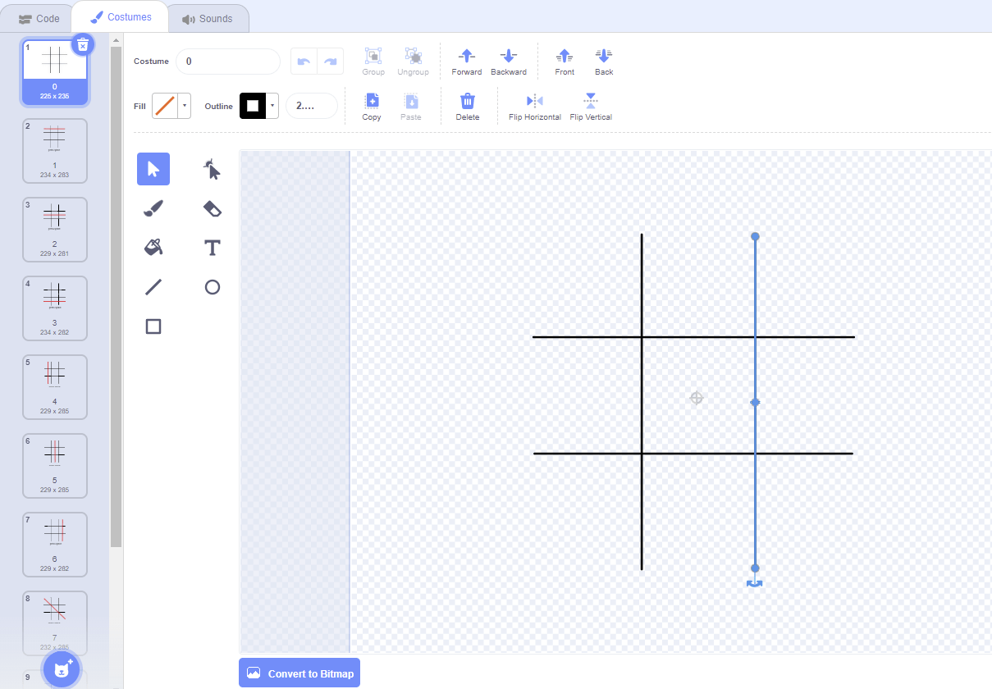
Task: Switch to the Code tab
Action: point(39,18)
